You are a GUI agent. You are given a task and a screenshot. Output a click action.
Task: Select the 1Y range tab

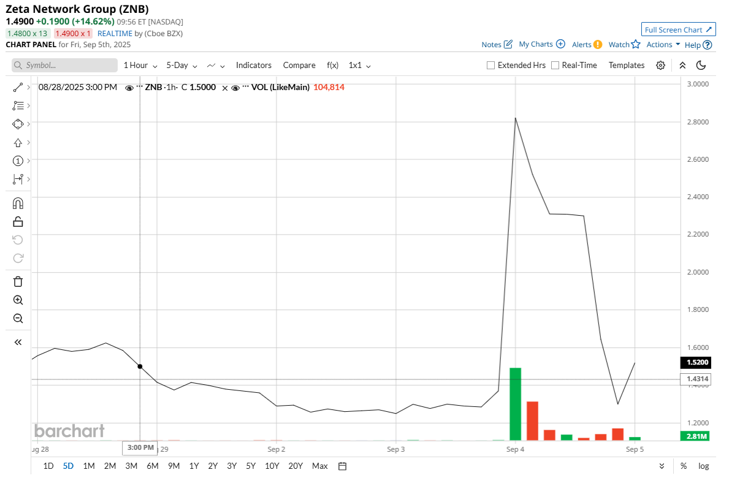(x=194, y=466)
